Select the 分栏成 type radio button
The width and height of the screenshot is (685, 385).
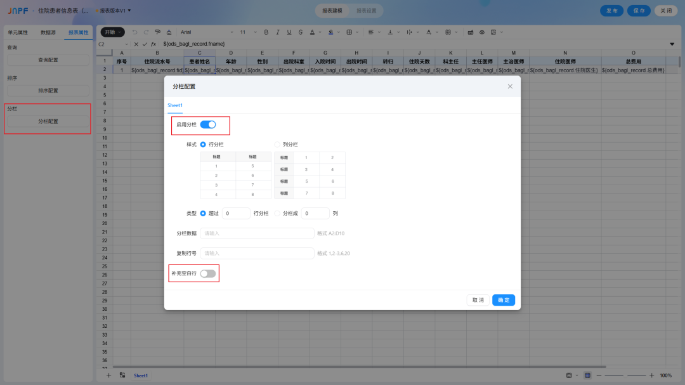point(277,213)
